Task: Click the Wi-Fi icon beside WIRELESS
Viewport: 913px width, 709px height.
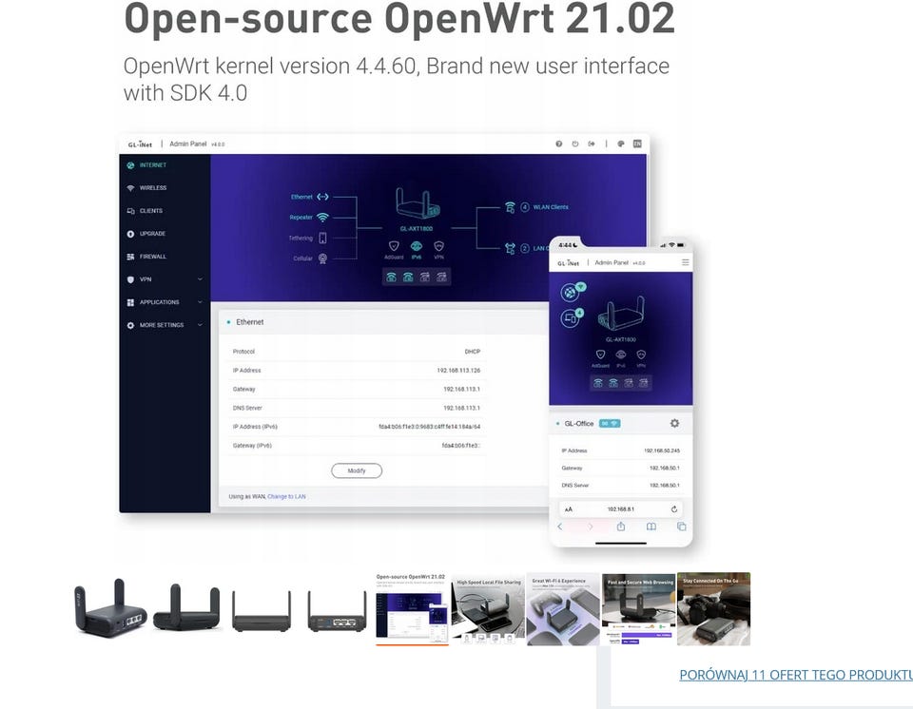Action: click(x=130, y=188)
